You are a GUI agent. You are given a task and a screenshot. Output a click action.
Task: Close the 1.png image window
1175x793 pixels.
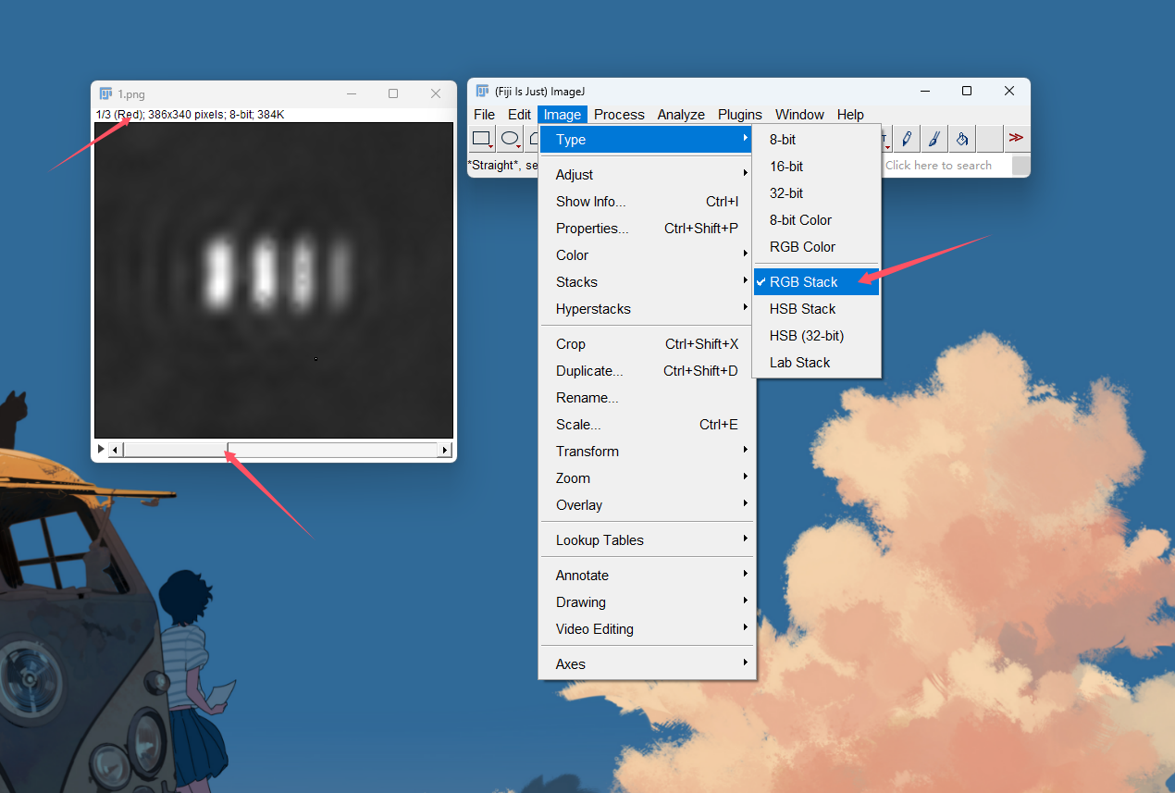point(436,93)
